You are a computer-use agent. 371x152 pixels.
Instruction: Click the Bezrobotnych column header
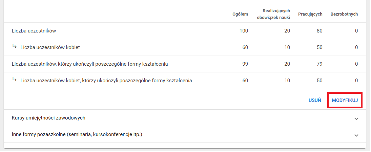pos(344,14)
